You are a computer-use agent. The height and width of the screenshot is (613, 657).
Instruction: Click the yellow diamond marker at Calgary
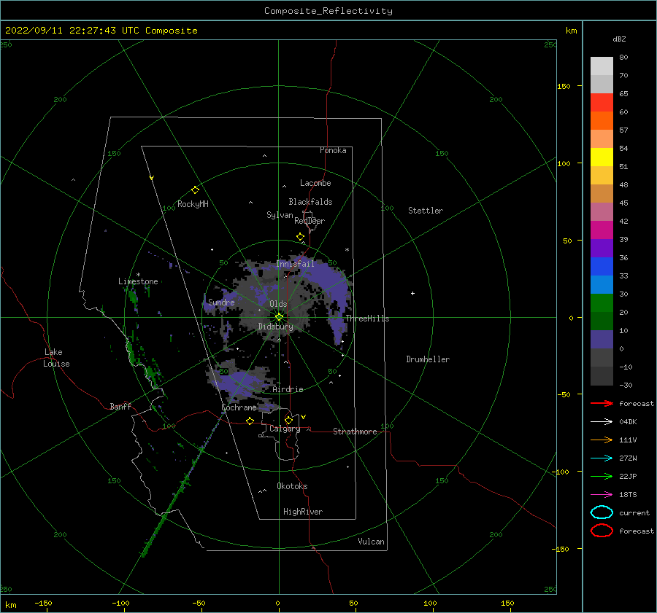288,420
